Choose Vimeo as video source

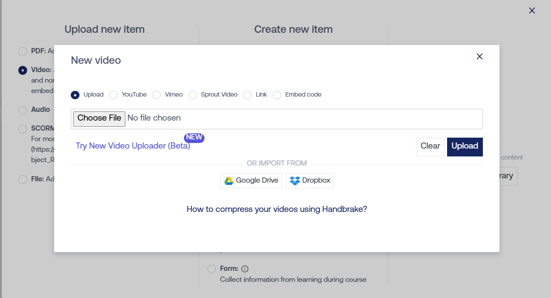point(157,95)
